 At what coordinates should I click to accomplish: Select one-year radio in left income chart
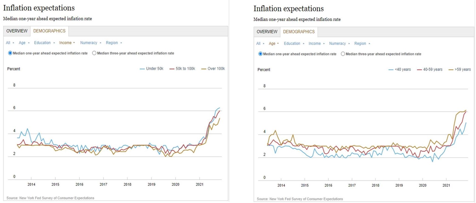pos(10,53)
